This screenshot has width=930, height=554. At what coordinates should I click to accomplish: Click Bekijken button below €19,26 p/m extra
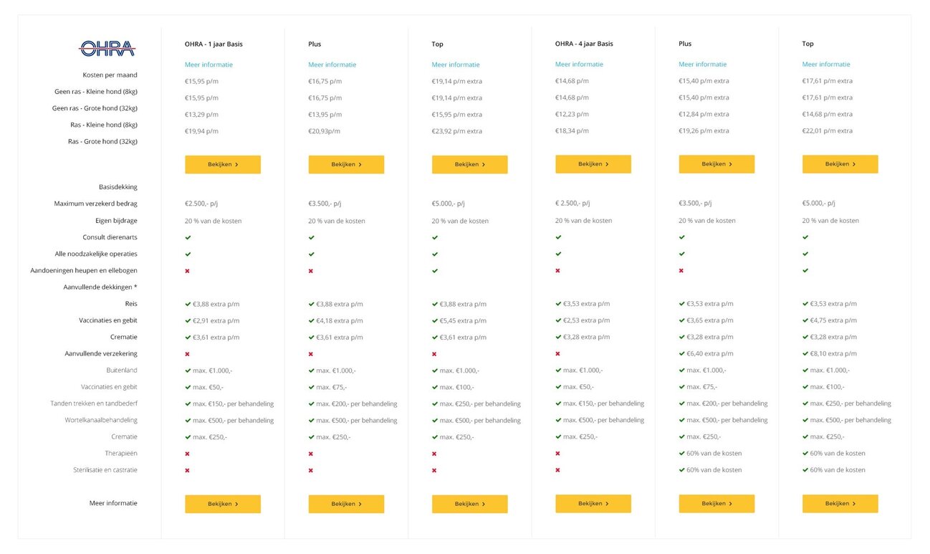716,164
